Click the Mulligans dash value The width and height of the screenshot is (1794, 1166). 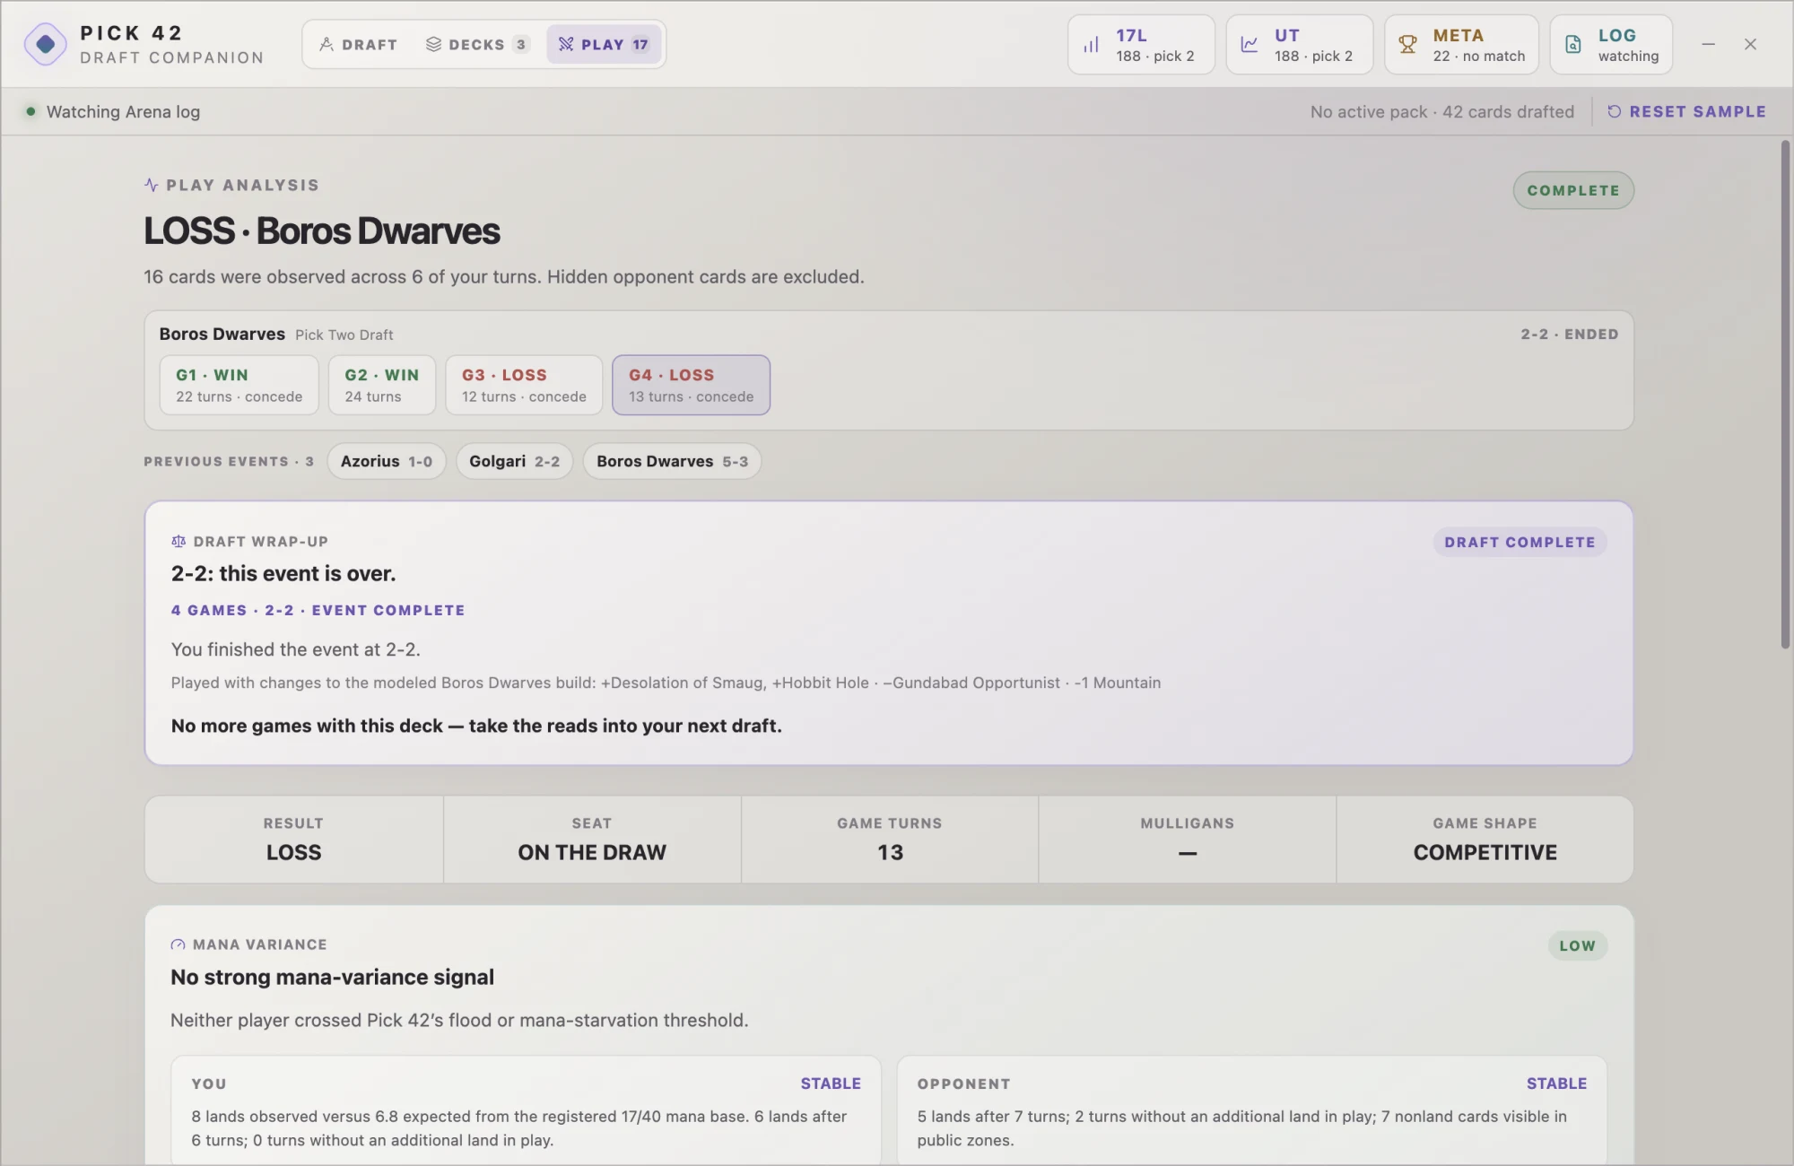1188,853
